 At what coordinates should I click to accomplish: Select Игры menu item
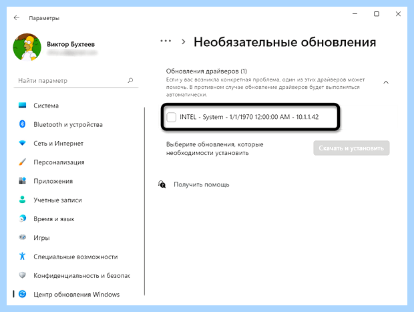point(41,238)
